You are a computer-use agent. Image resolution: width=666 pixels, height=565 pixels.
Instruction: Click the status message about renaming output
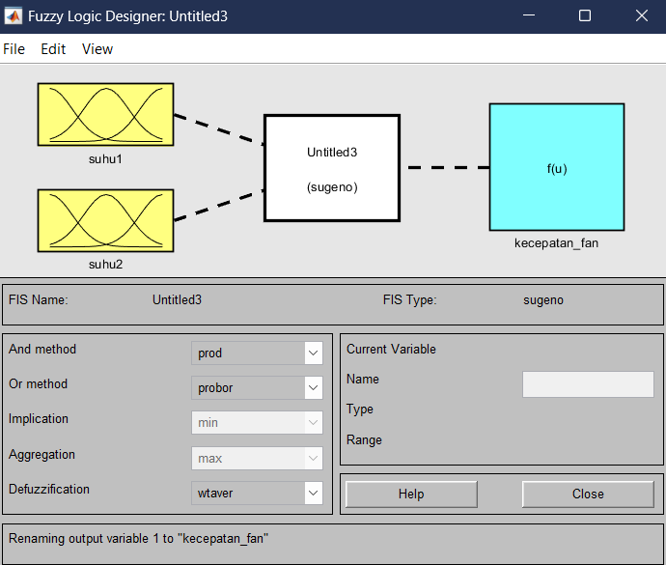tap(138, 539)
